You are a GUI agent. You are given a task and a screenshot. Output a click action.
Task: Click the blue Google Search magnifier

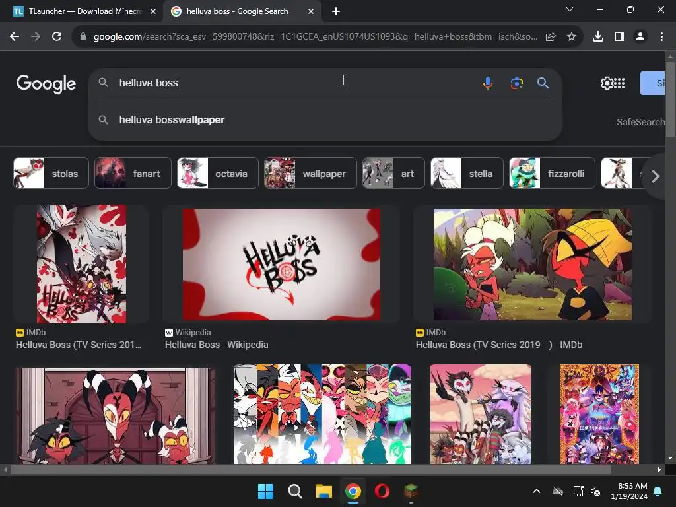point(543,83)
